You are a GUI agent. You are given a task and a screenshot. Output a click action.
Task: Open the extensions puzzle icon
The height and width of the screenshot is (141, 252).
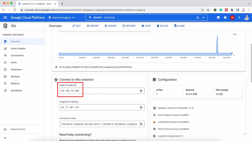232,10
